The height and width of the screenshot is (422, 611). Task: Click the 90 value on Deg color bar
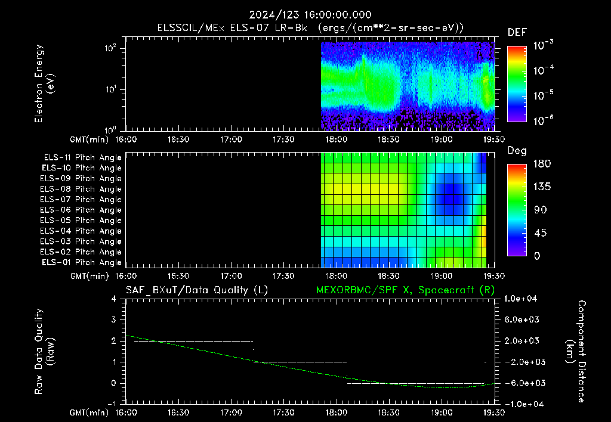click(x=541, y=210)
